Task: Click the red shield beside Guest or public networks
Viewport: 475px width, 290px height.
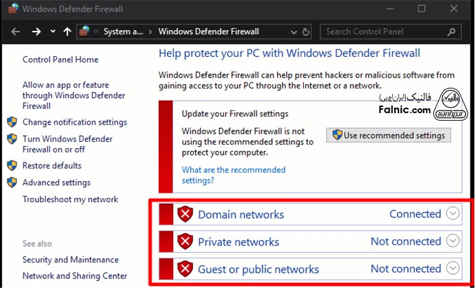Action: pyautogui.click(x=185, y=269)
